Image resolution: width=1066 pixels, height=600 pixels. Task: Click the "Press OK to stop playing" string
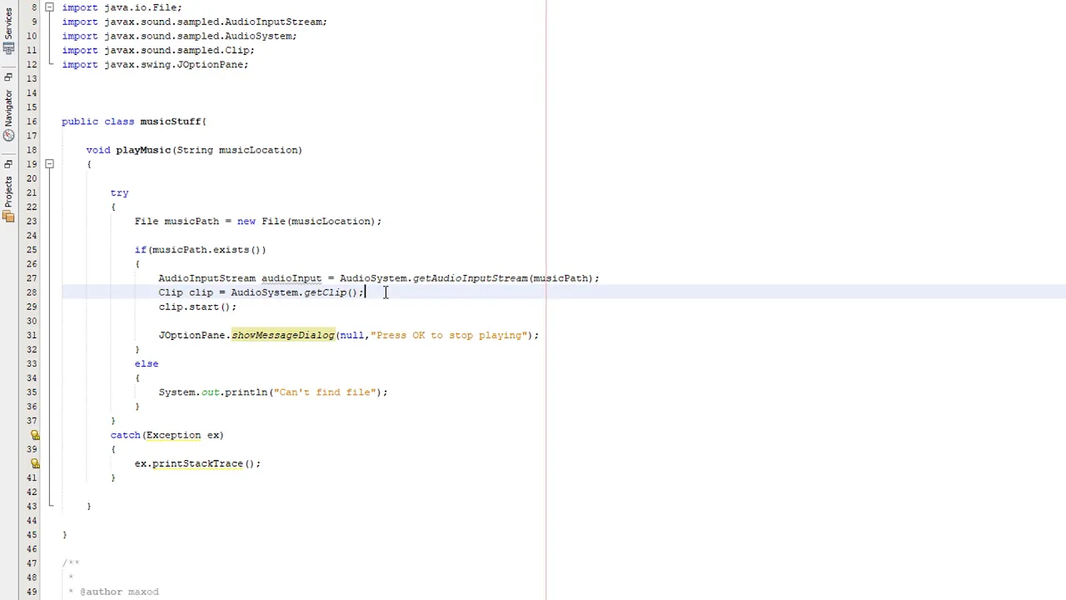450,335
